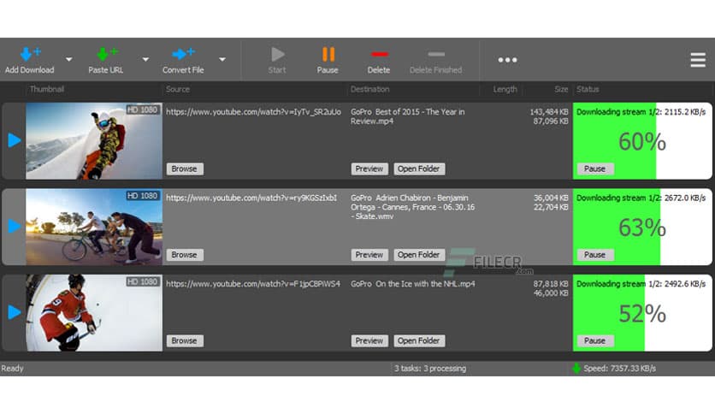Click the blue play arrow of the NHL row
The image size is (715, 414).
coord(15,312)
